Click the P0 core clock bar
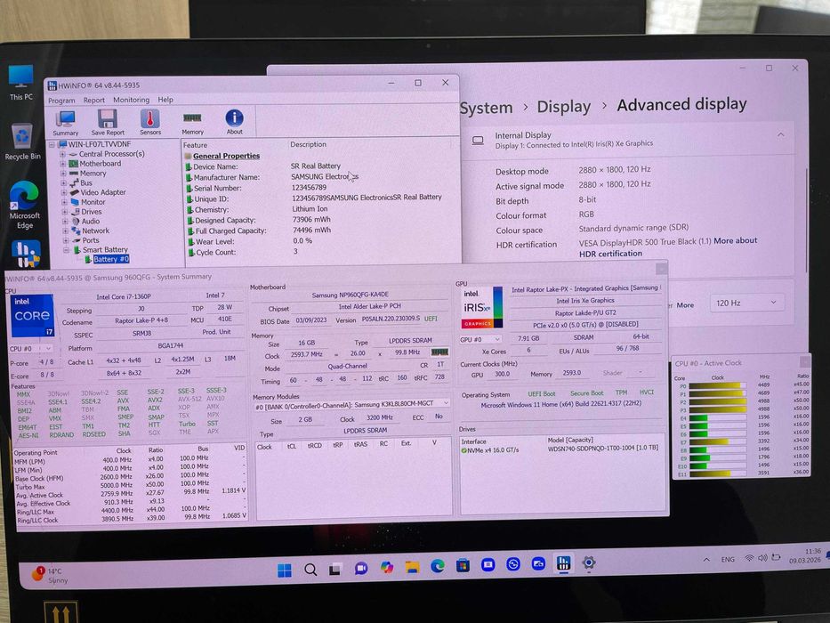The height and width of the screenshot is (623, 830). point(717,385)
